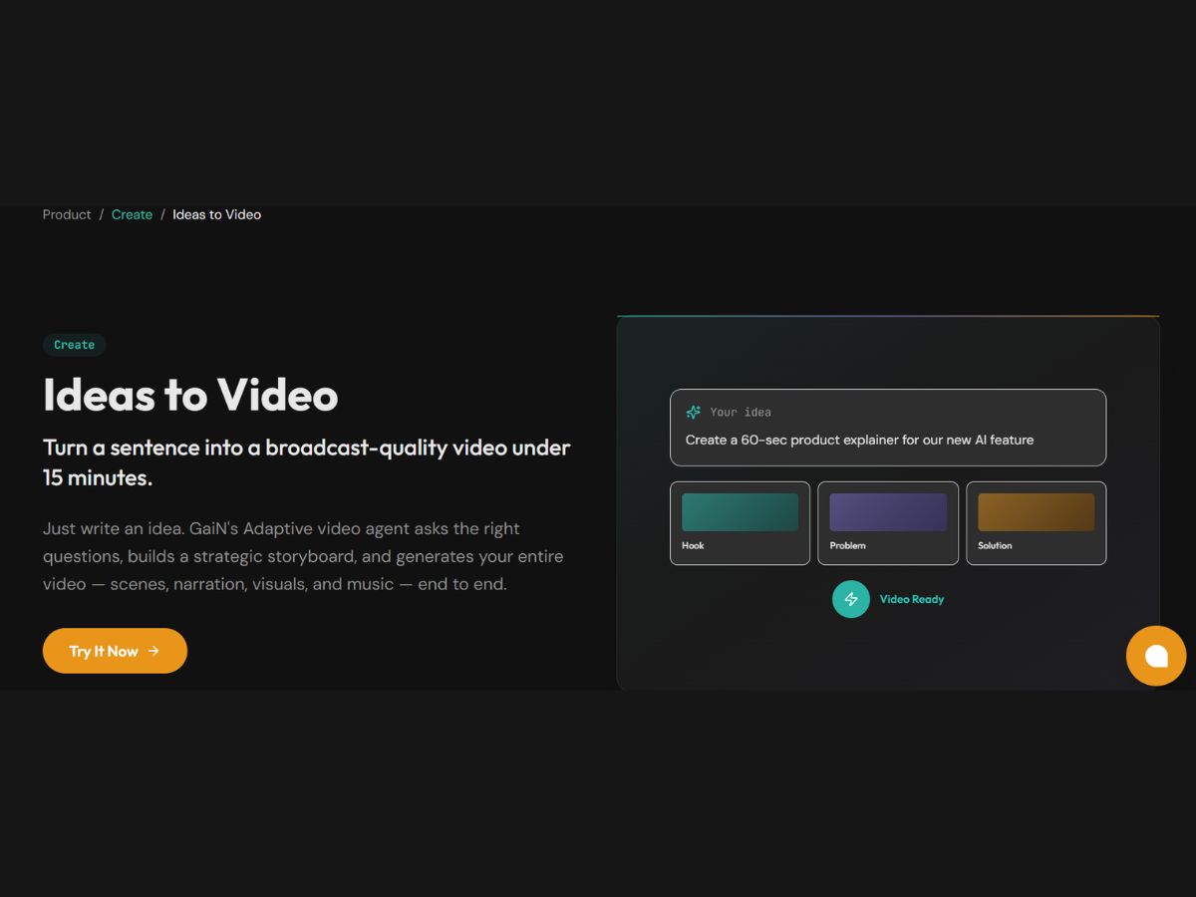Click the green Create tag badge
Viewport: 1196px width, 897px height.
(74, 345)
